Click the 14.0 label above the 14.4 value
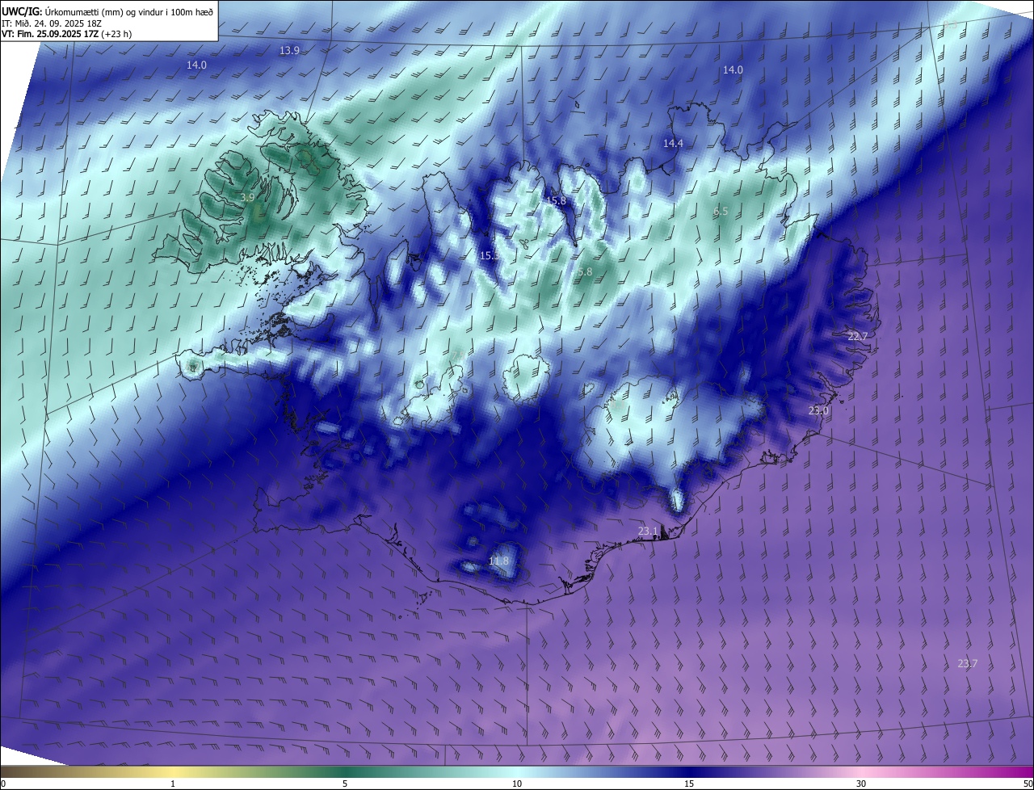Viewport: 1034px width, 790px height. (733, 70)
